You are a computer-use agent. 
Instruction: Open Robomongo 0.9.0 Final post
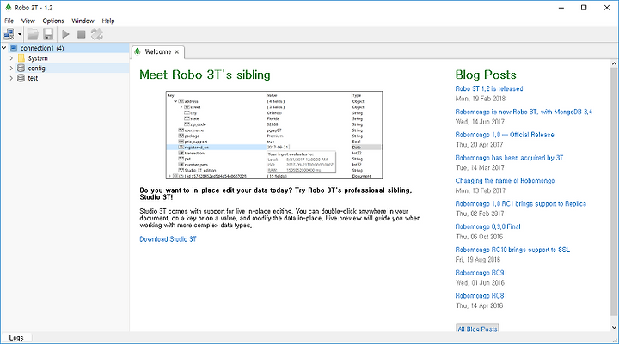(x=488, y=226)
